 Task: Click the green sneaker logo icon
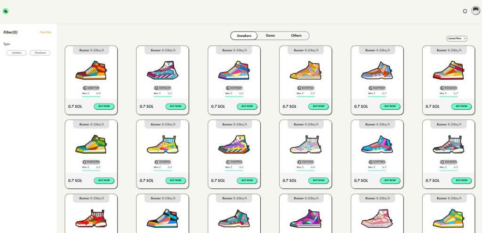pos(5,11)
